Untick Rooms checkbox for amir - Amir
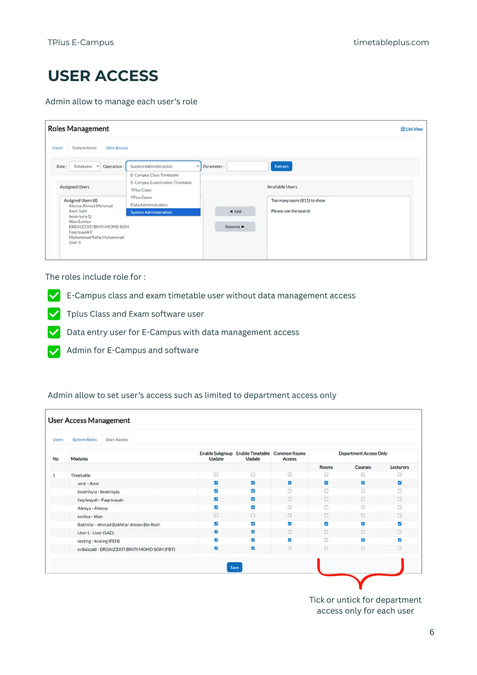 tap(326, 483)
